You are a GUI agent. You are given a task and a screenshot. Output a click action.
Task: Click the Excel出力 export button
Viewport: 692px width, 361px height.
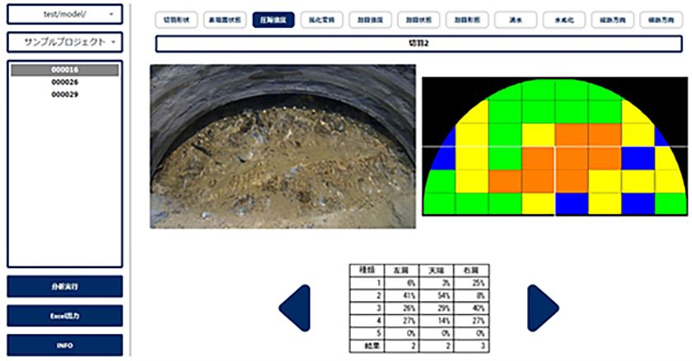[65, 316]
